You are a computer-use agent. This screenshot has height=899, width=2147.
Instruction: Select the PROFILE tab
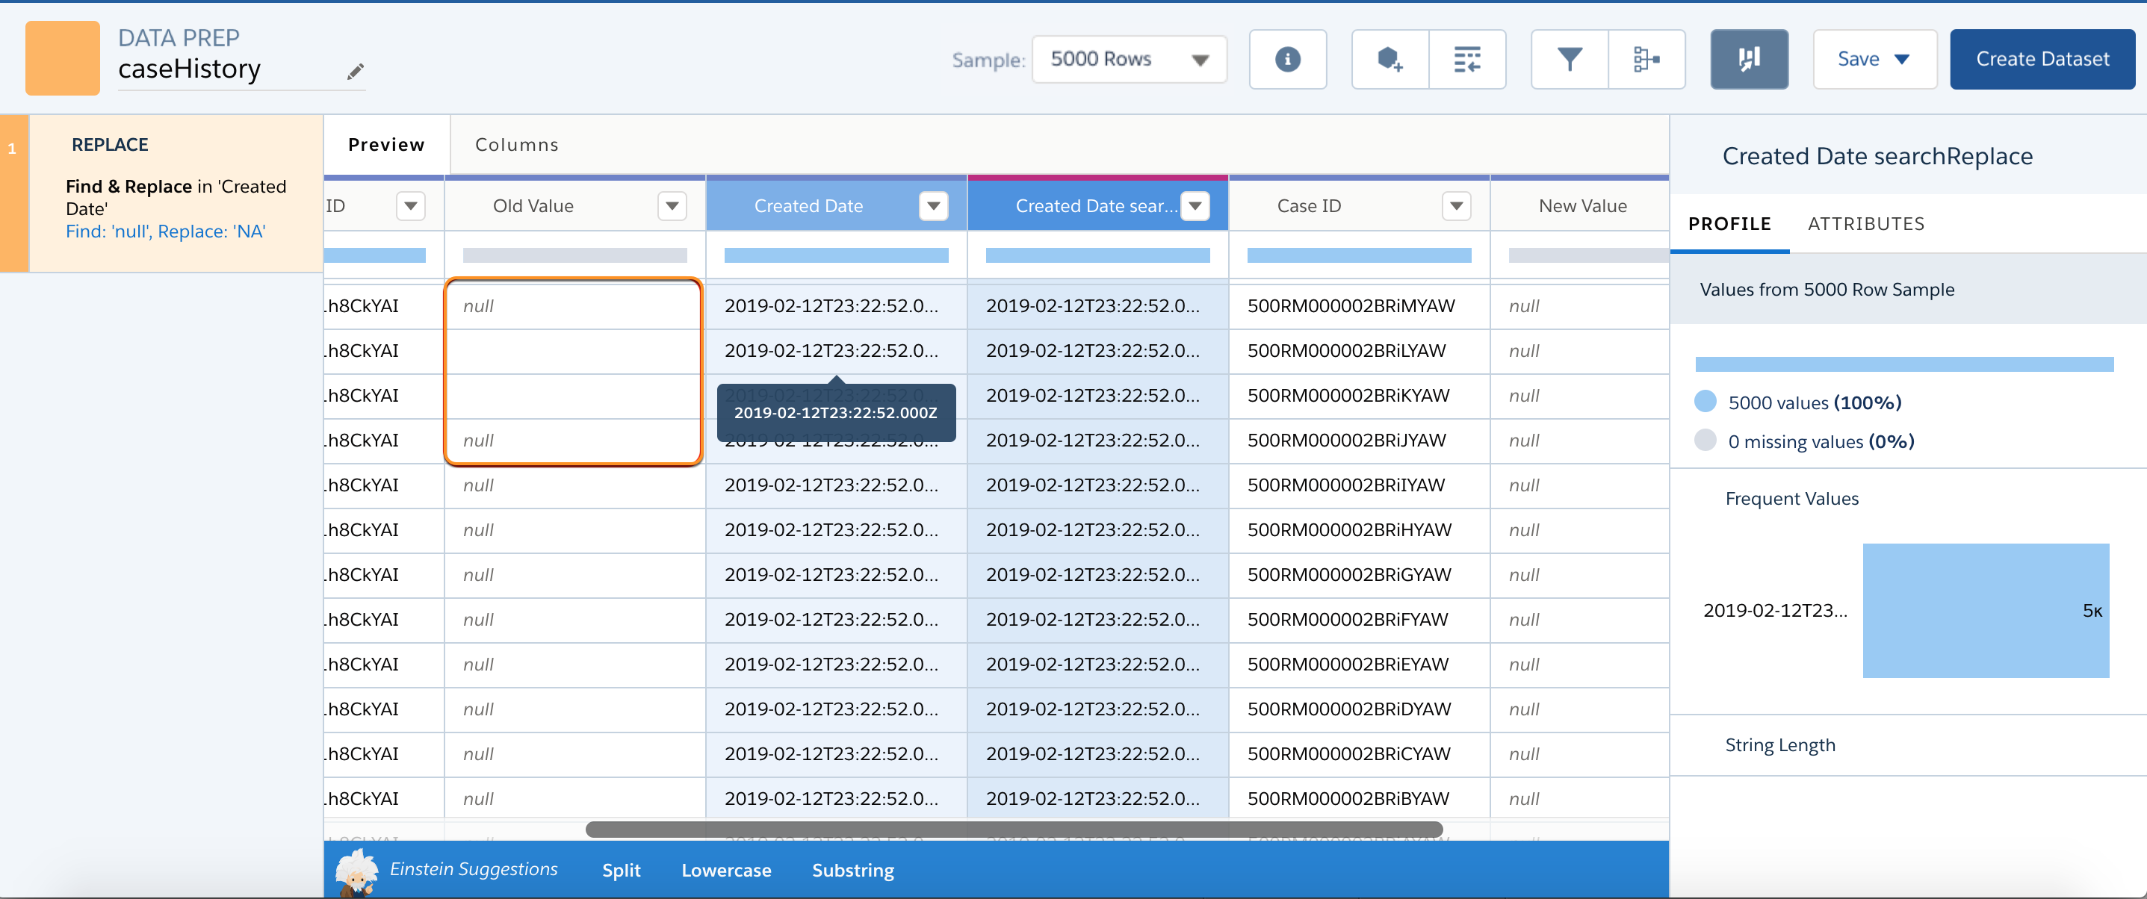click(x=1729, y=224)
